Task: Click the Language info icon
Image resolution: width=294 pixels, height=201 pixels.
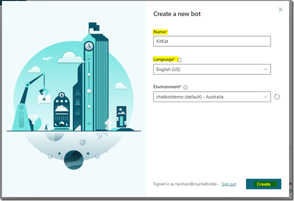Action: tap(180, 60)
